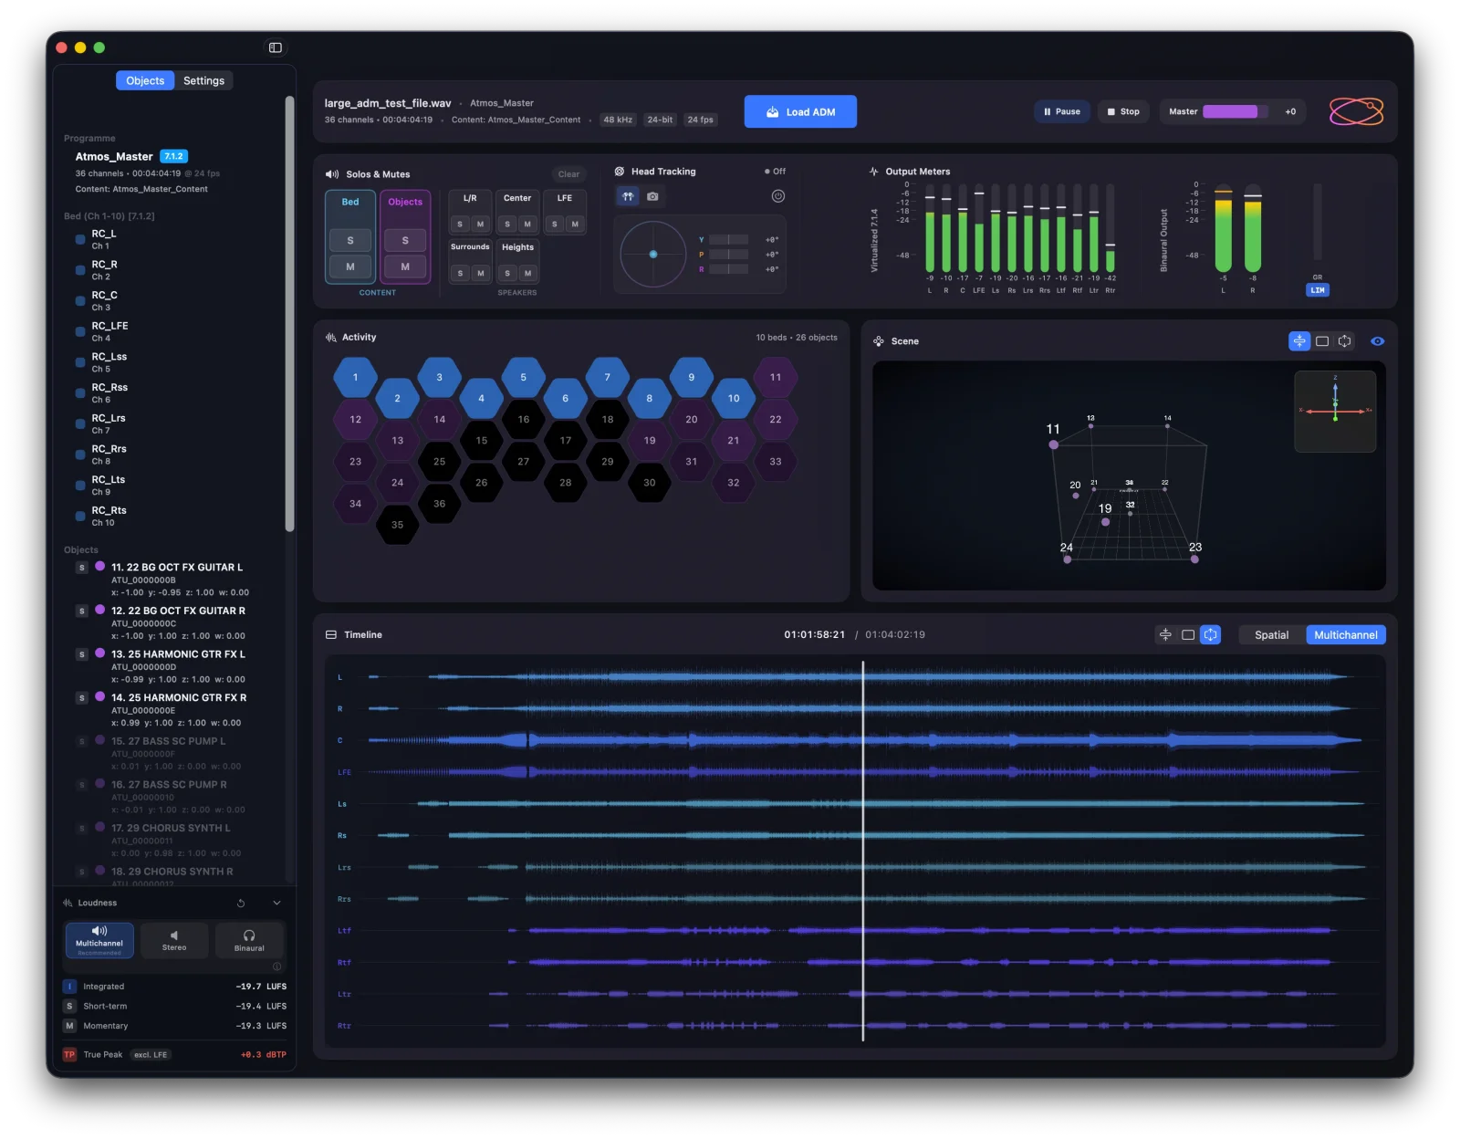Click the loudness reset icon
Screen dimensions: 1460x1139
coord(241,903)
